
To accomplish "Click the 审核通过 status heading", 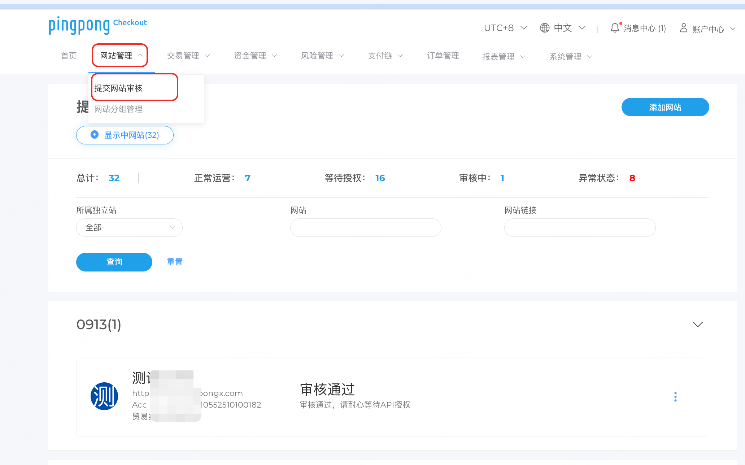I will click(x=327, y=390).
